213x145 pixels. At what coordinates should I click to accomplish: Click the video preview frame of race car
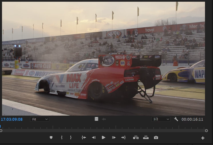(x=103, y=59)
